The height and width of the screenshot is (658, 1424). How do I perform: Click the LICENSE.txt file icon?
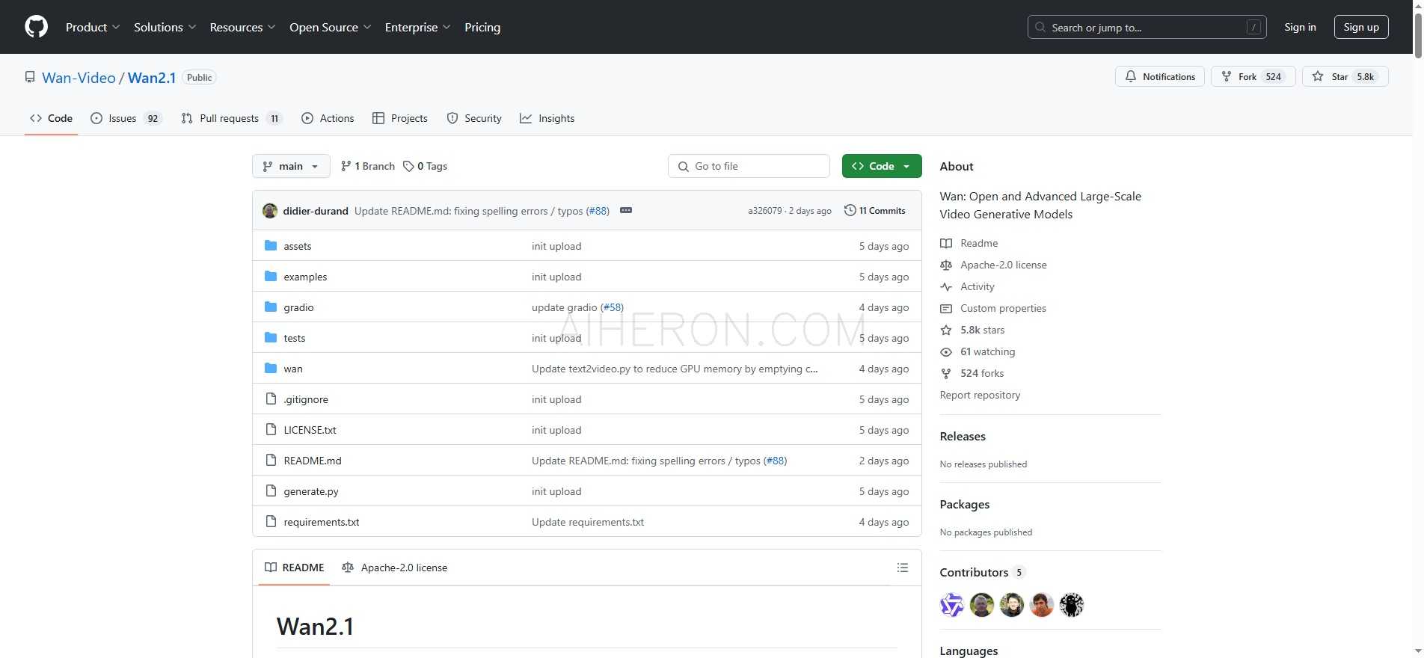[x=271, y=429]
